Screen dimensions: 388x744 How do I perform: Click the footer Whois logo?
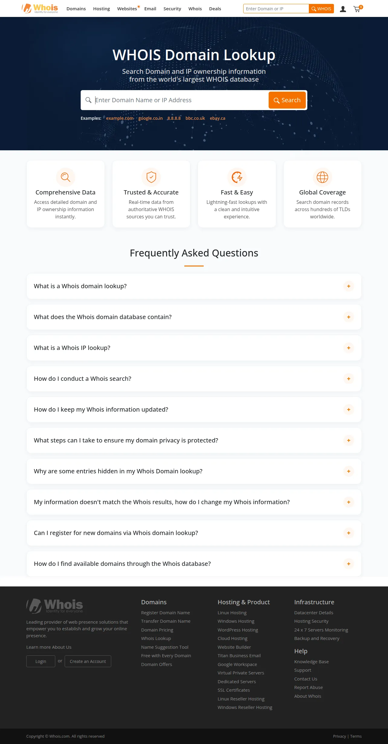55,606
